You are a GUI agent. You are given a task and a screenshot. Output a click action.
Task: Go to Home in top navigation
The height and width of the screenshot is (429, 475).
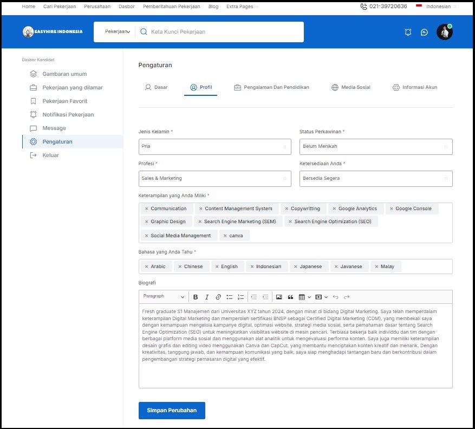29,6
